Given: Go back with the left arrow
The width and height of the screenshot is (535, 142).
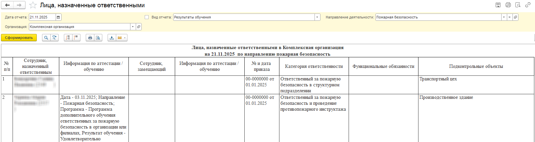Looking at the screenshot, I should pos(7,5).
